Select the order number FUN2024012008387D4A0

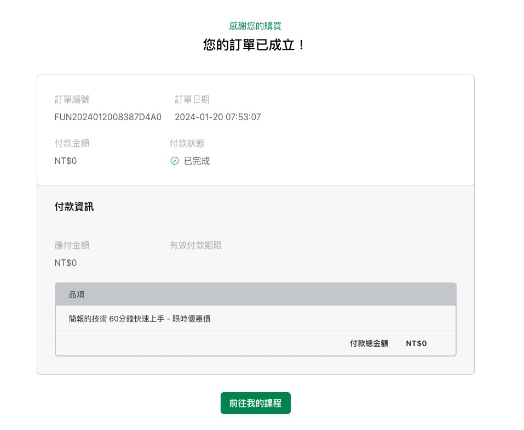coord(108,117)
